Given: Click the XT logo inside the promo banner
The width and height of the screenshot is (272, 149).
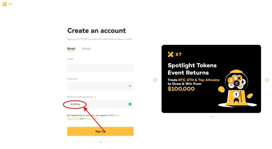Looking at the screenshot, I should (175, 55).
